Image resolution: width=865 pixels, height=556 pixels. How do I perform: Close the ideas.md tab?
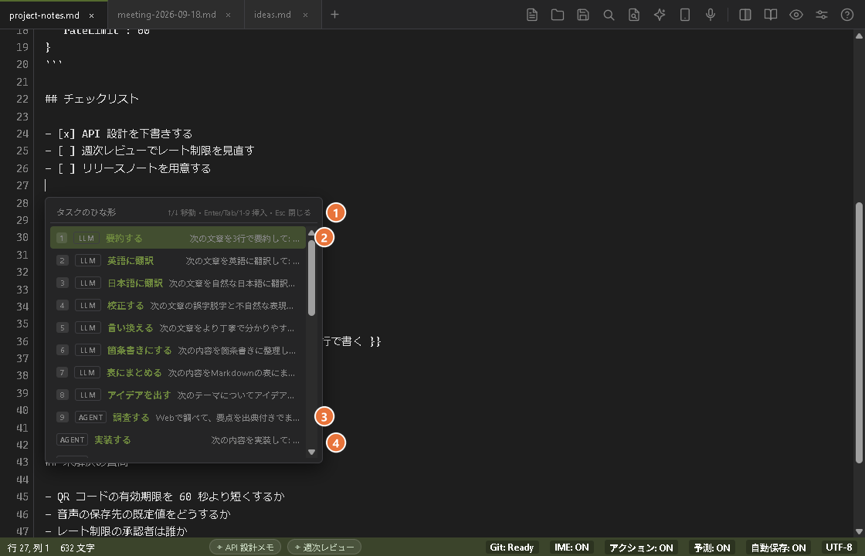pos(305,15)
